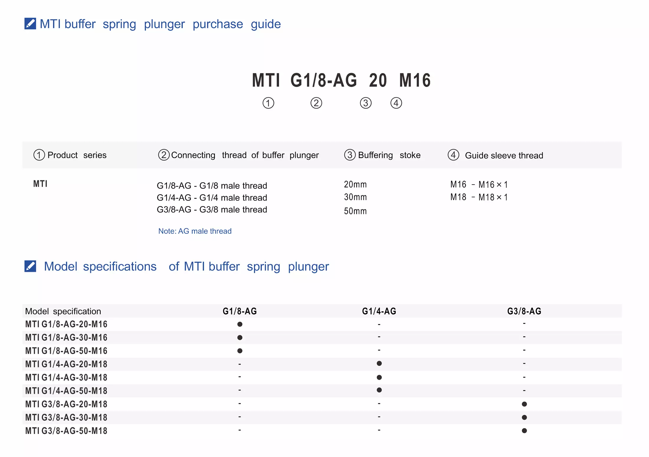Click the 50mm buffering stroke option
Image resolution: width=649 pixels, height=457 pixels.
tap(355, 211)
